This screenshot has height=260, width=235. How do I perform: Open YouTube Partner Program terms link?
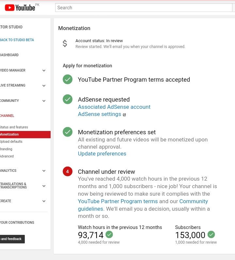pyautogui.click(x=118, y=201)
